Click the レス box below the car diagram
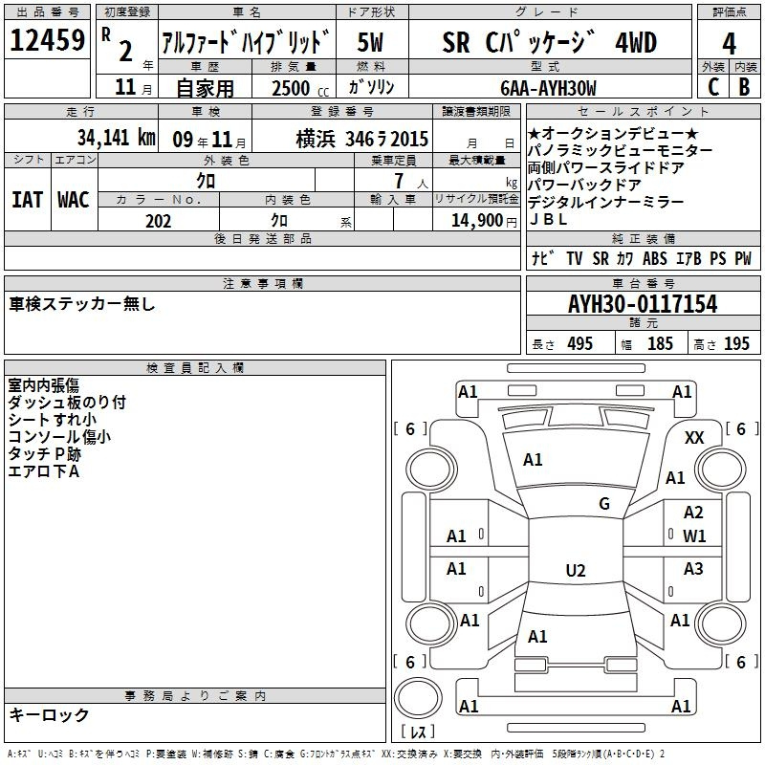 417,732
